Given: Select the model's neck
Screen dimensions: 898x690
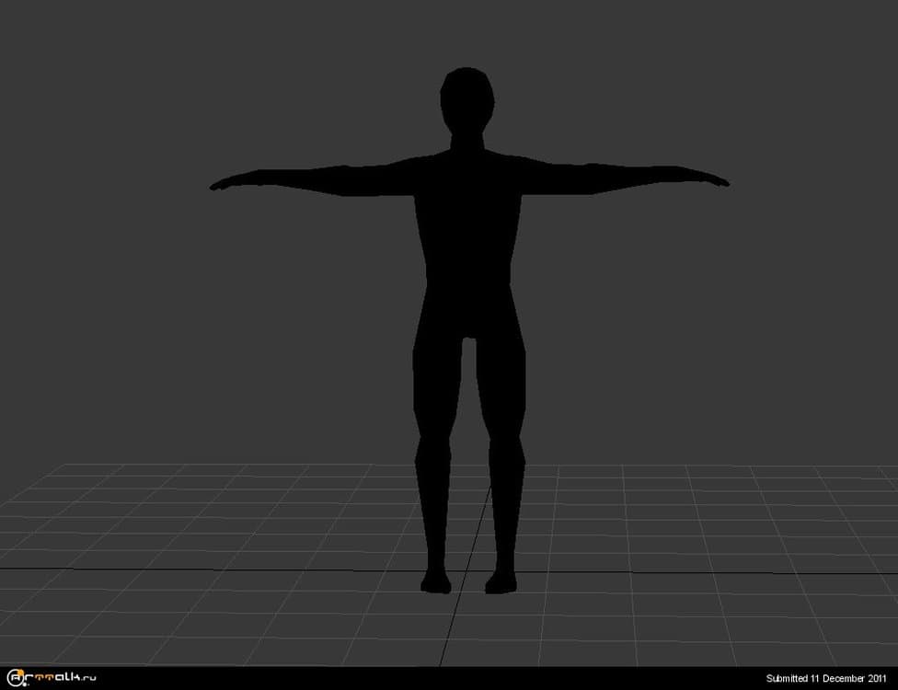Looking at the screenshot, I should [466, 142].
